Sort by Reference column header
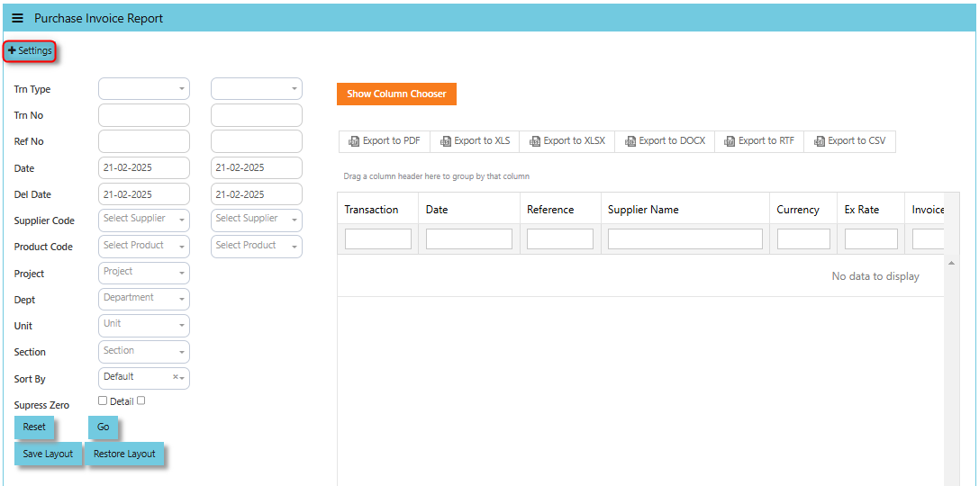979x486 pixels. tap(561, 210)
